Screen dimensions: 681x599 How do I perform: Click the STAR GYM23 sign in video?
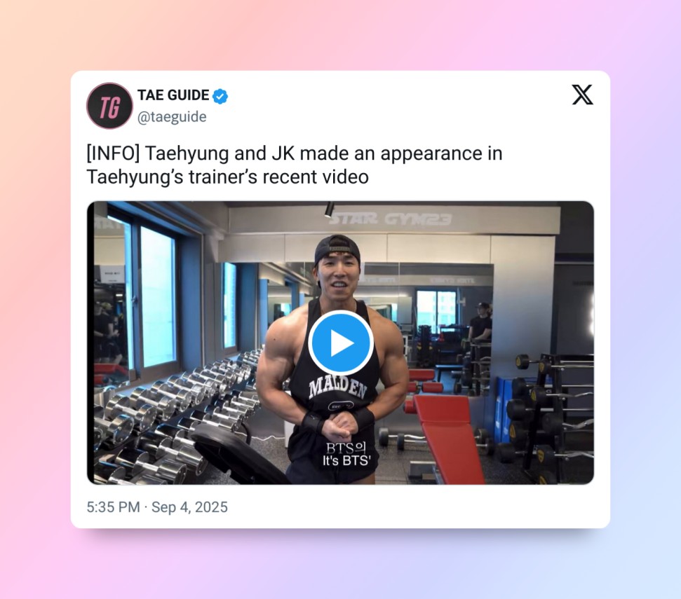point(390,219)
